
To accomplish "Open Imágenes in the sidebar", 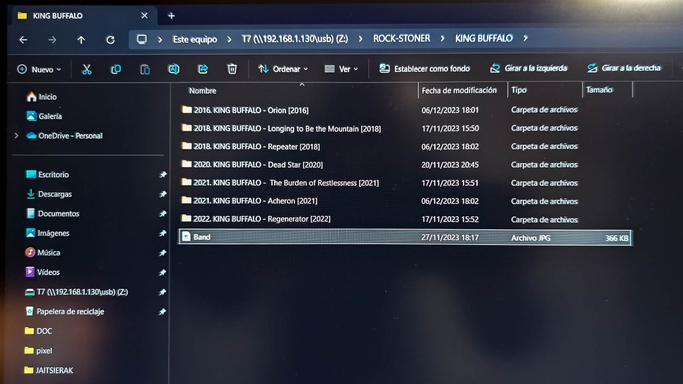I will coord(47,233).
